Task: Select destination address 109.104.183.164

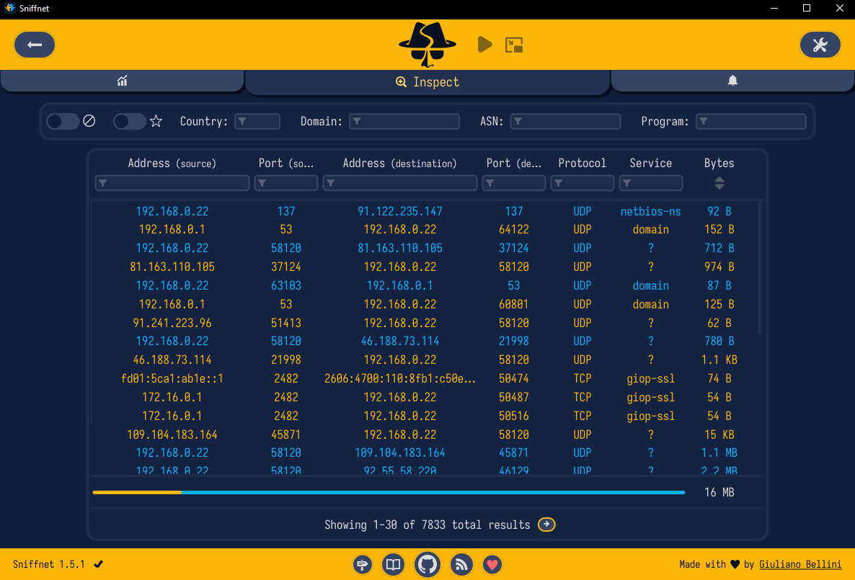Action: 400,453
